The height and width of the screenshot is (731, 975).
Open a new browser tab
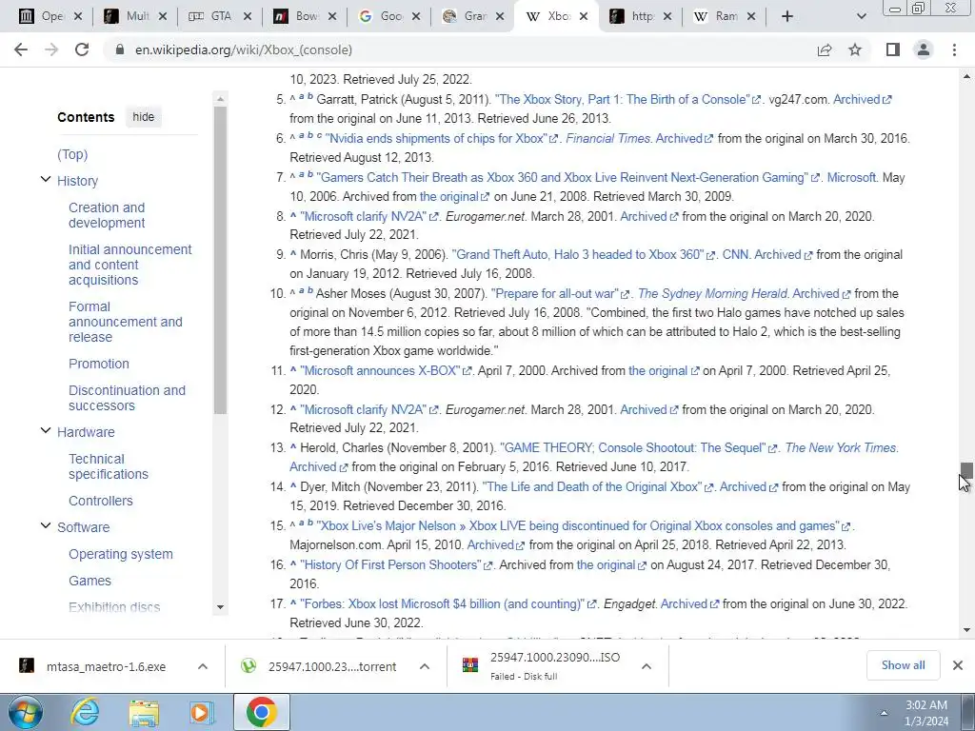(x=787, y=17)
